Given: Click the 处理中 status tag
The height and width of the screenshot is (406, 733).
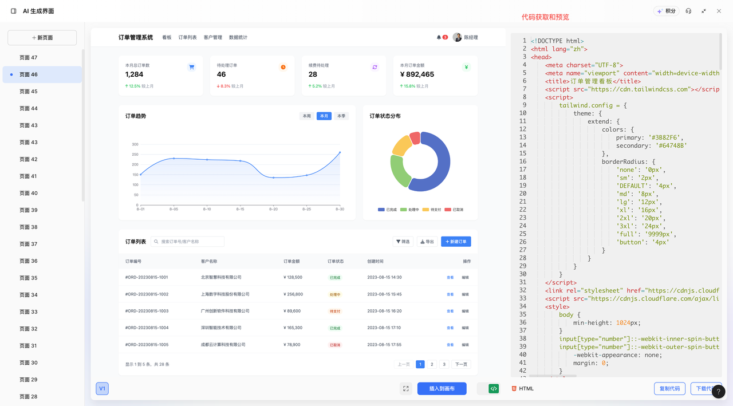Looking at the screenshot, I should 335,294.
